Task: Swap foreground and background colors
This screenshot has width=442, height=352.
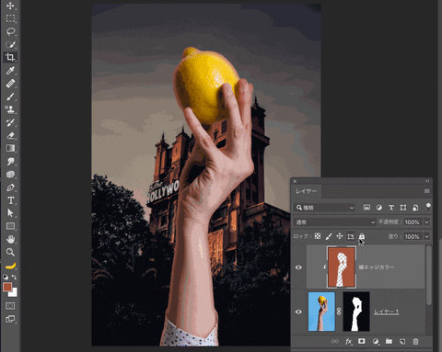Action: pyautogui.click(x=14, y=277)
